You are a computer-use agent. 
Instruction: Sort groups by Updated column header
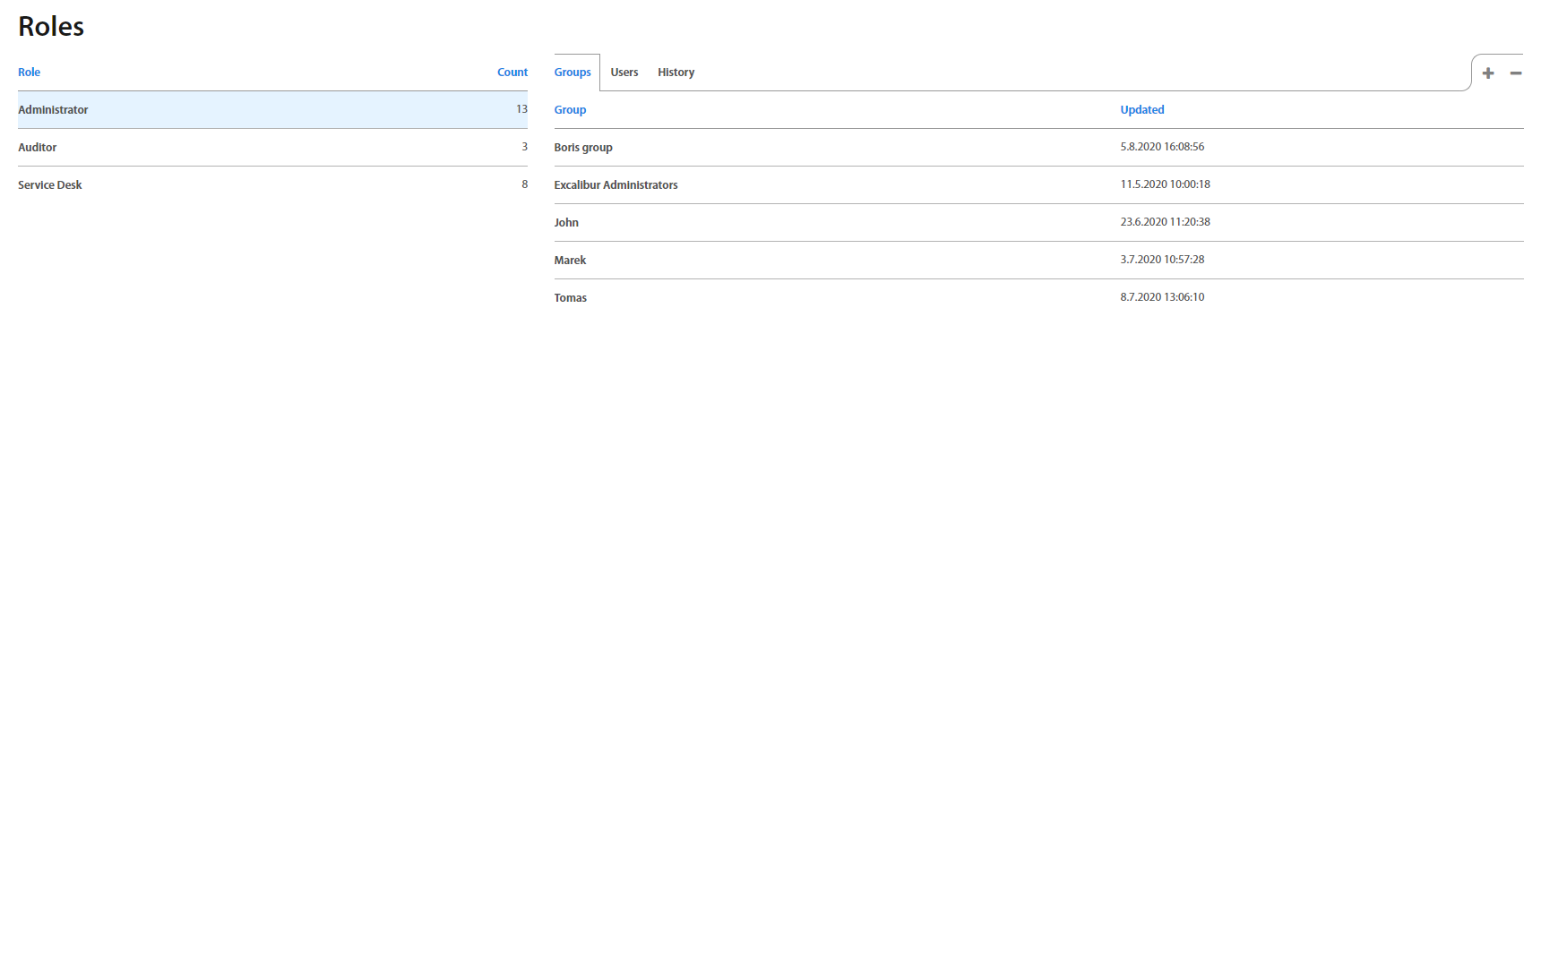pyautogui.click(x=1141, y=110)
